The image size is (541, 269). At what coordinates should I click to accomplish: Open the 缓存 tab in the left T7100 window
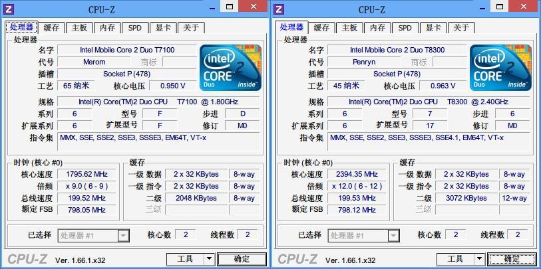coord(51,28)
